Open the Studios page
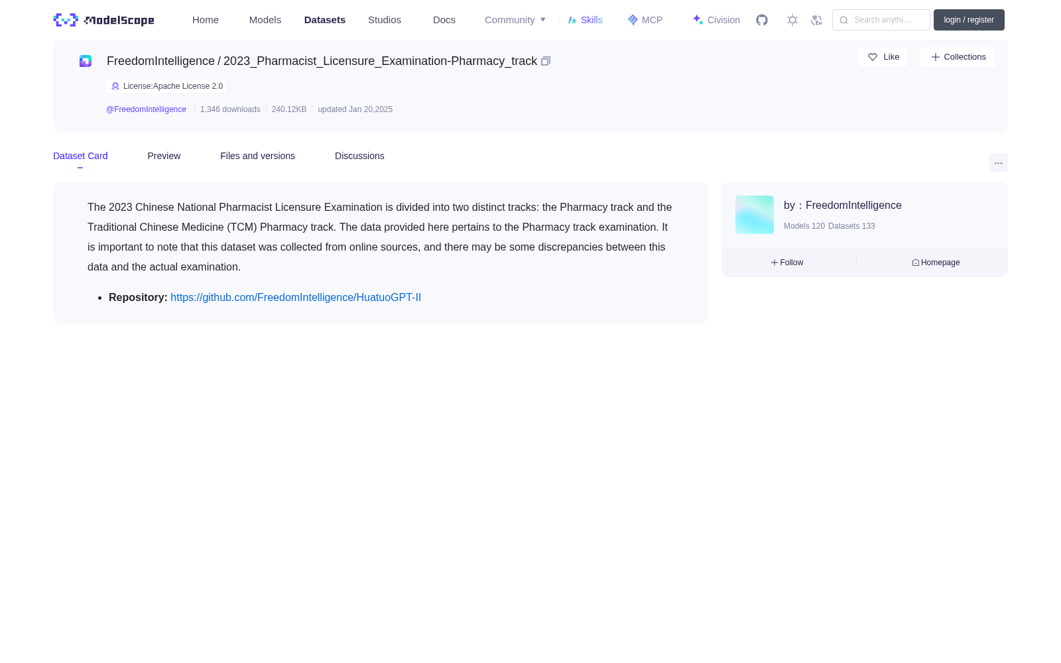This screenshot has width=1061, height=663. click(x=385, y=20)
